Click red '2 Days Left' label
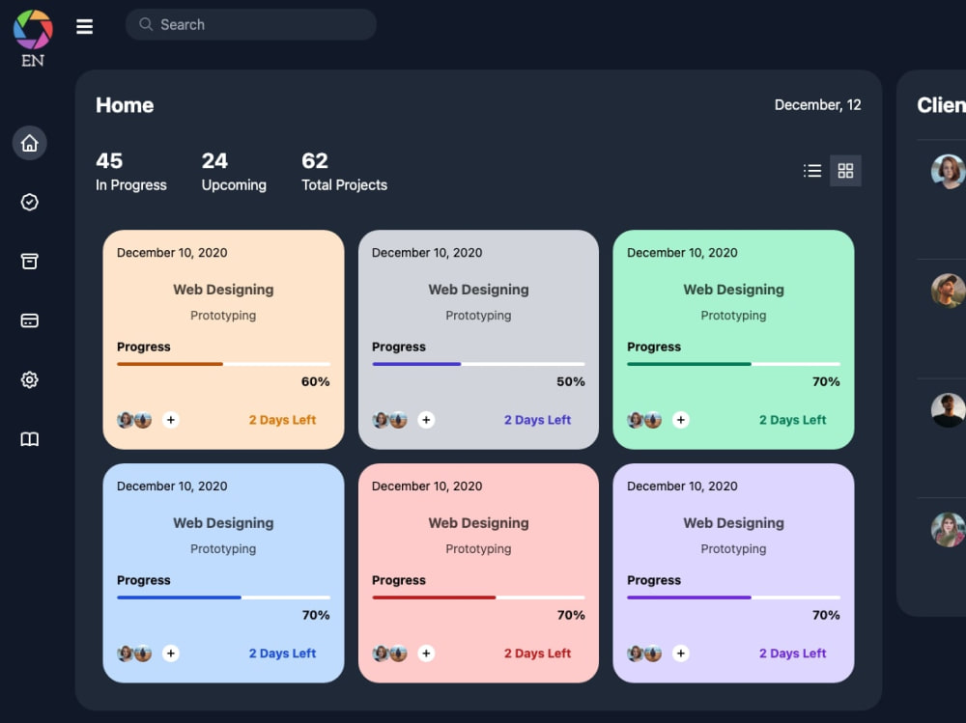 point(537,653)
